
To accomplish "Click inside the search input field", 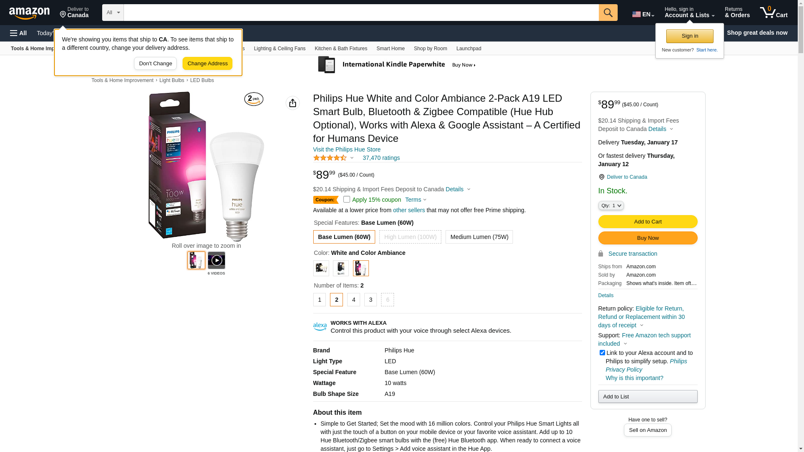I will pos(360,13).
